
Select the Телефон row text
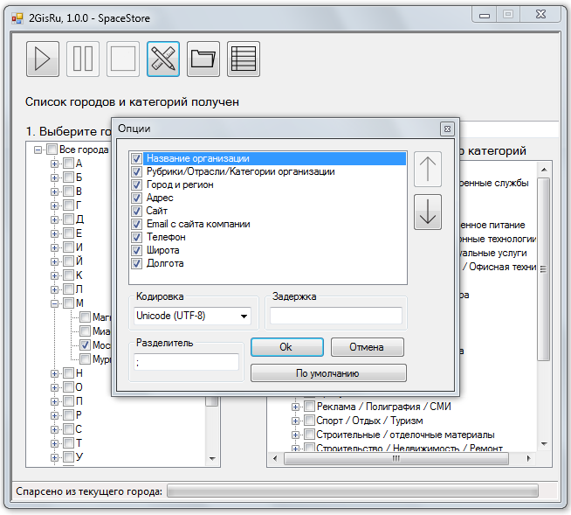pos(166,238)
